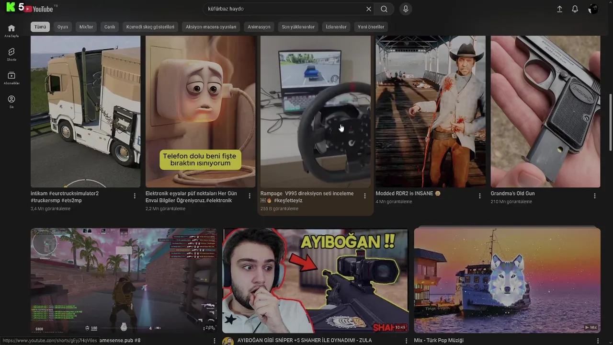This screenshot has width=613, height=345.
Task: Open options menu for Rampage V995 short
Action: [365, 196]
